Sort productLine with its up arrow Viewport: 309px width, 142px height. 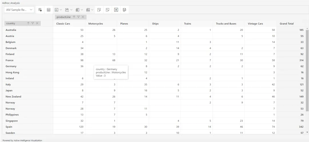(x=74, y=17)
